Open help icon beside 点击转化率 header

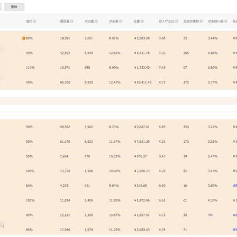[226, 21]
